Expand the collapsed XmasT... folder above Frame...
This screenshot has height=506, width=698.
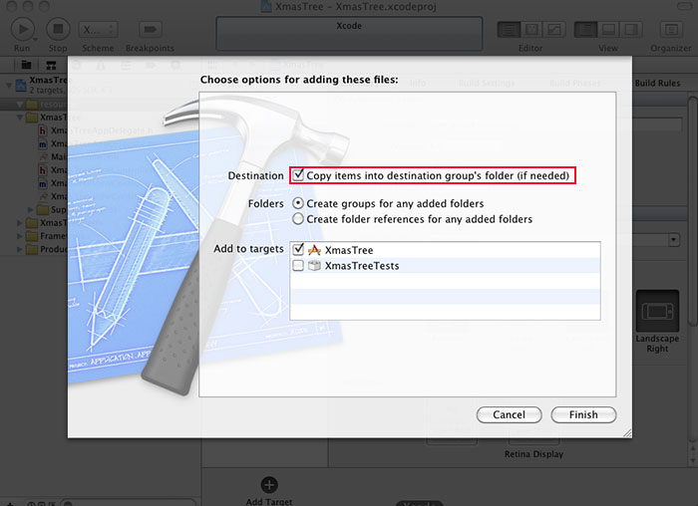tap(20, 223)
